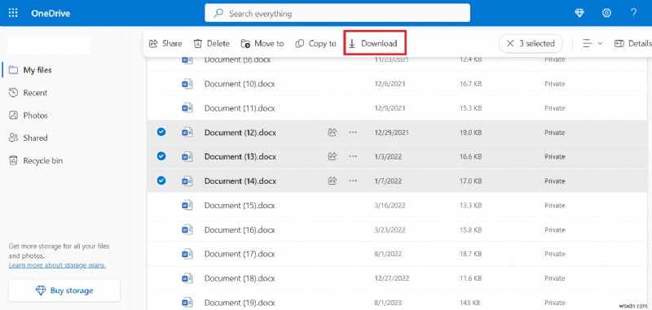Click the 12/29/2021 date cell
The height and width of the screenshot is (310, 652).
[x=391, y=133]
